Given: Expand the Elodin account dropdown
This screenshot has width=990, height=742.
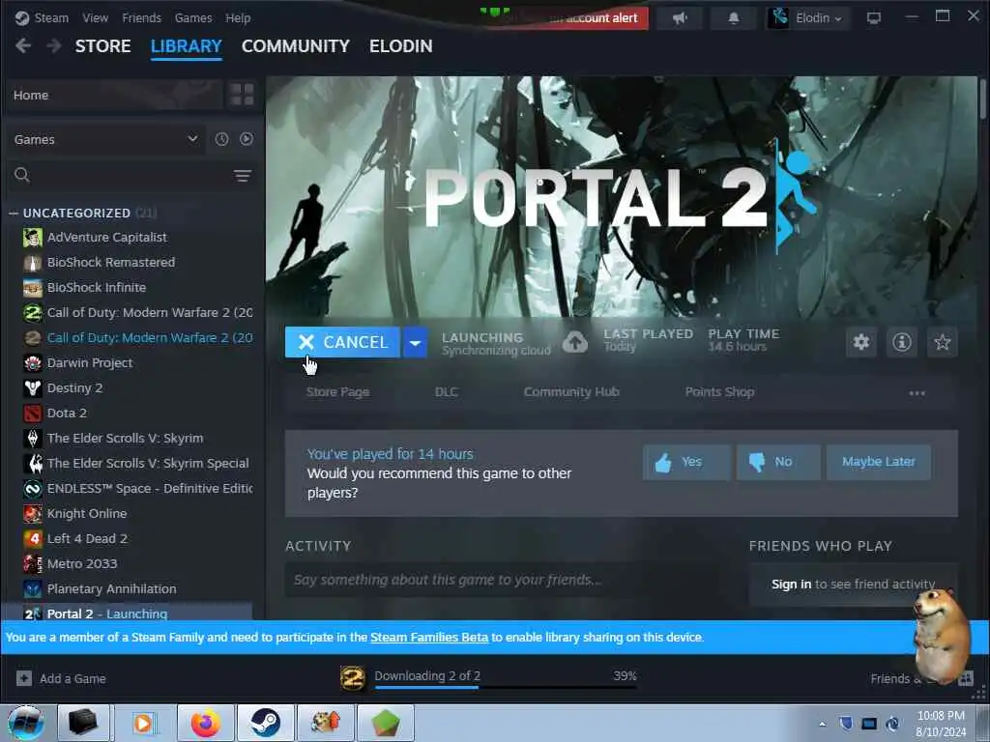Looking at the screenshot, I should click(x=808, y=17).
